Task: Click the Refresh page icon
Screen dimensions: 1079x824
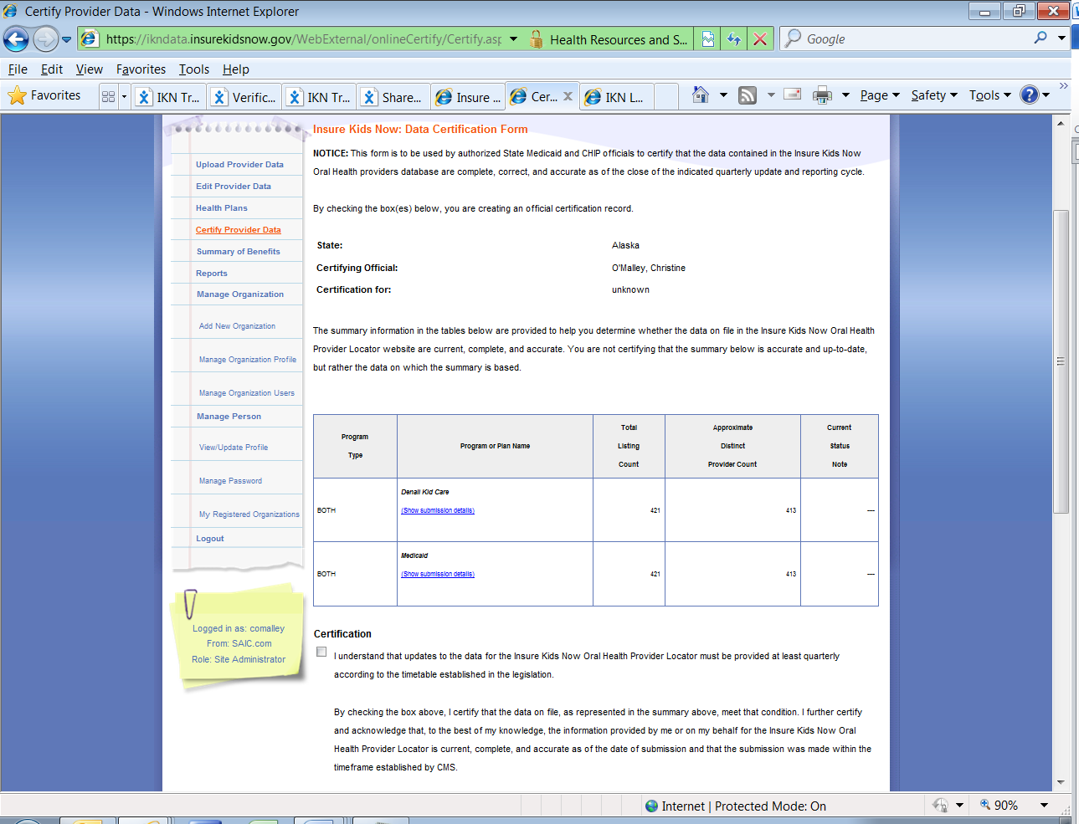Action: click(734, 39)
